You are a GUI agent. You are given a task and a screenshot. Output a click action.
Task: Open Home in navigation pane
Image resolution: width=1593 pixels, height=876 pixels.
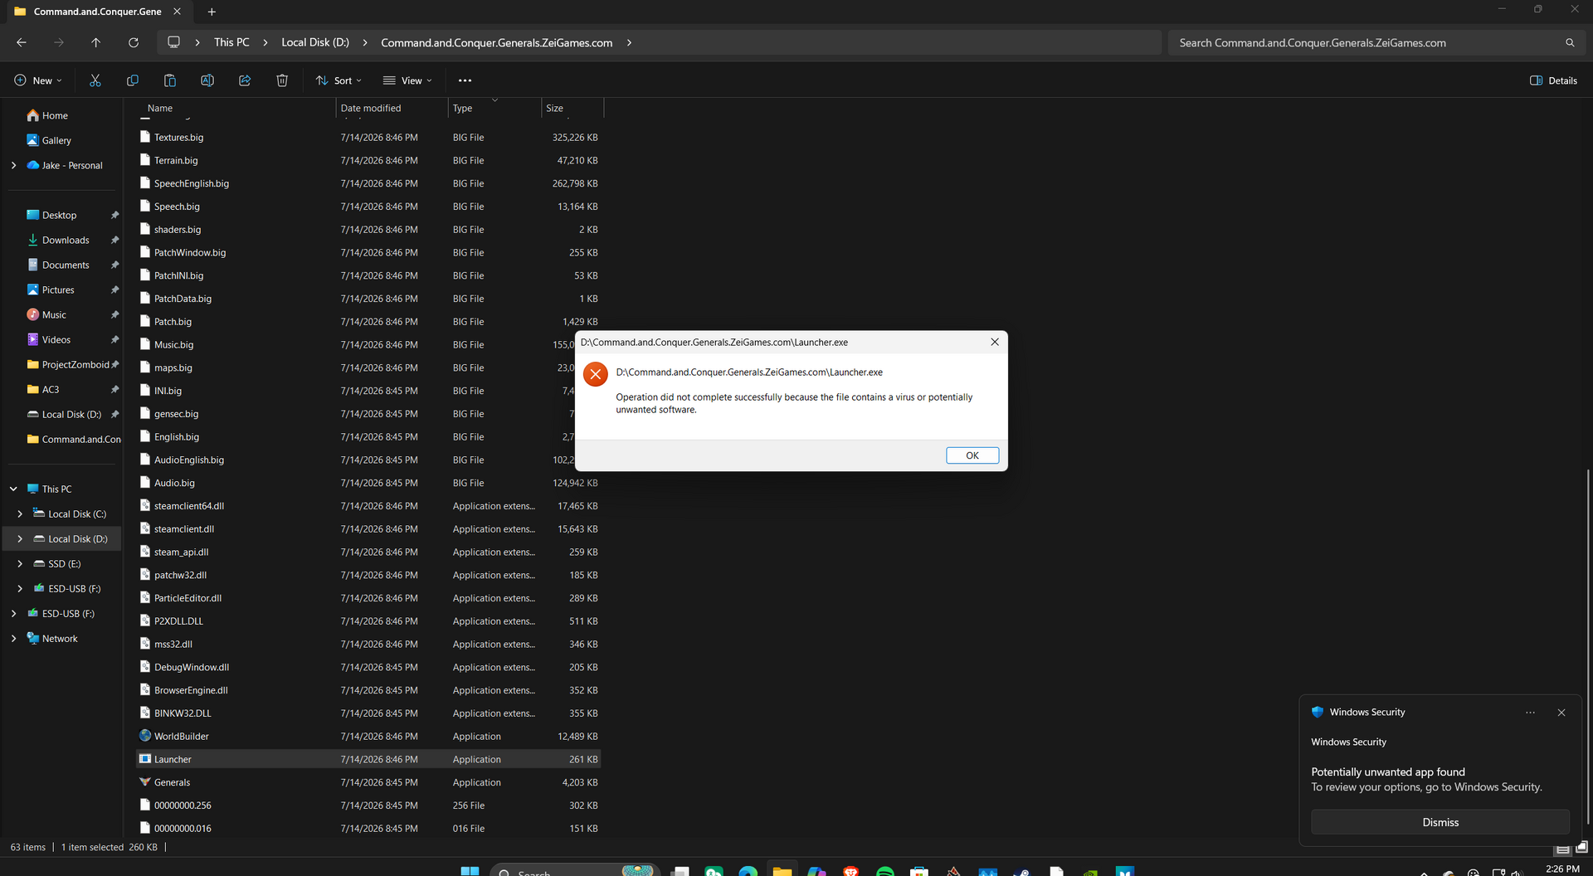click(x=55, y=115)
